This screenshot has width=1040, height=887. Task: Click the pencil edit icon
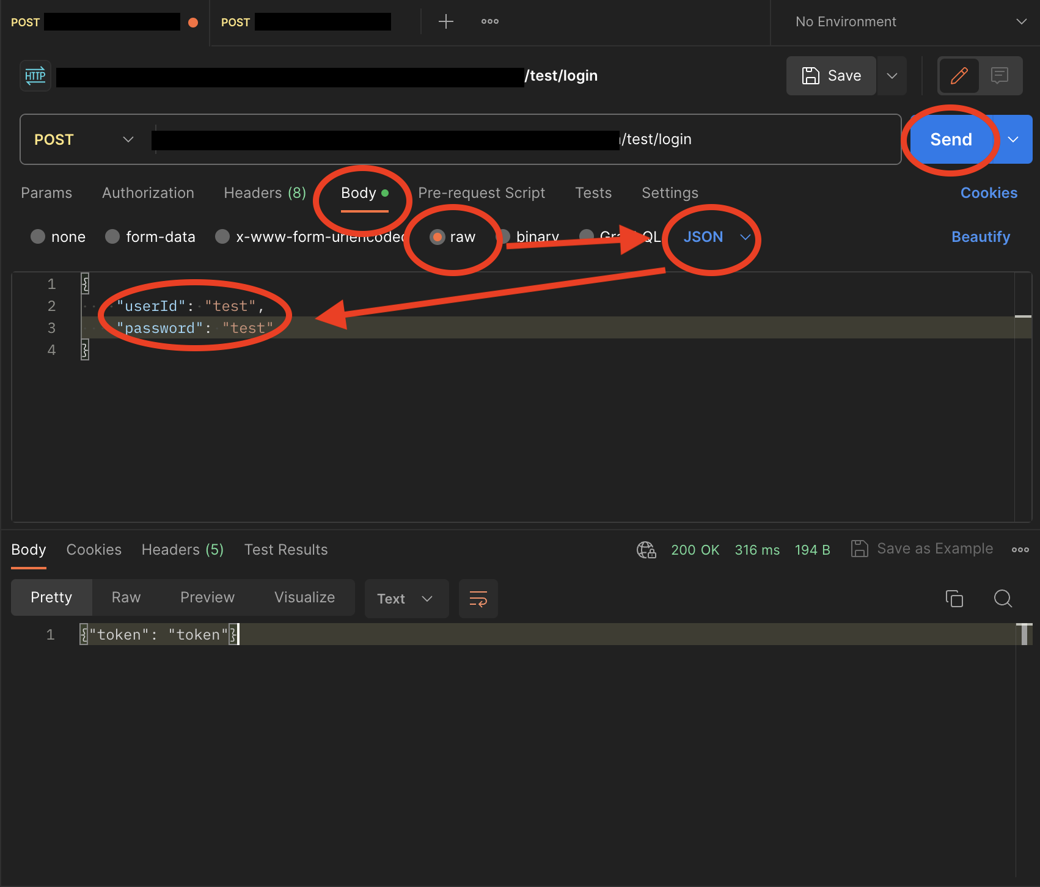tap(959, 76)
